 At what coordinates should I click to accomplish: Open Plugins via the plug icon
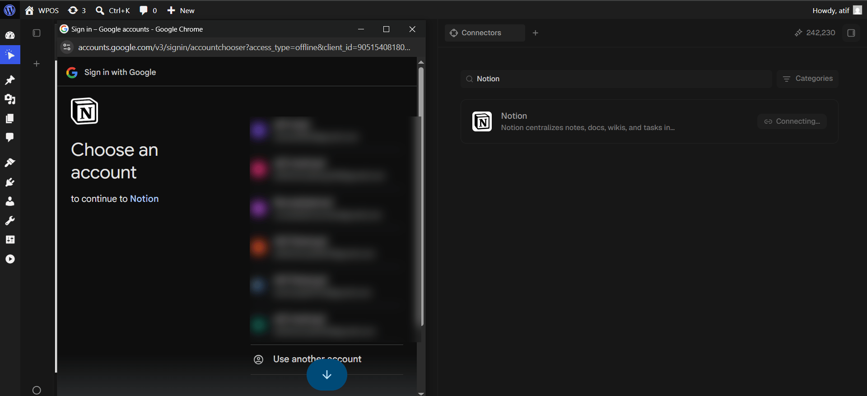(x=10, y=182)
